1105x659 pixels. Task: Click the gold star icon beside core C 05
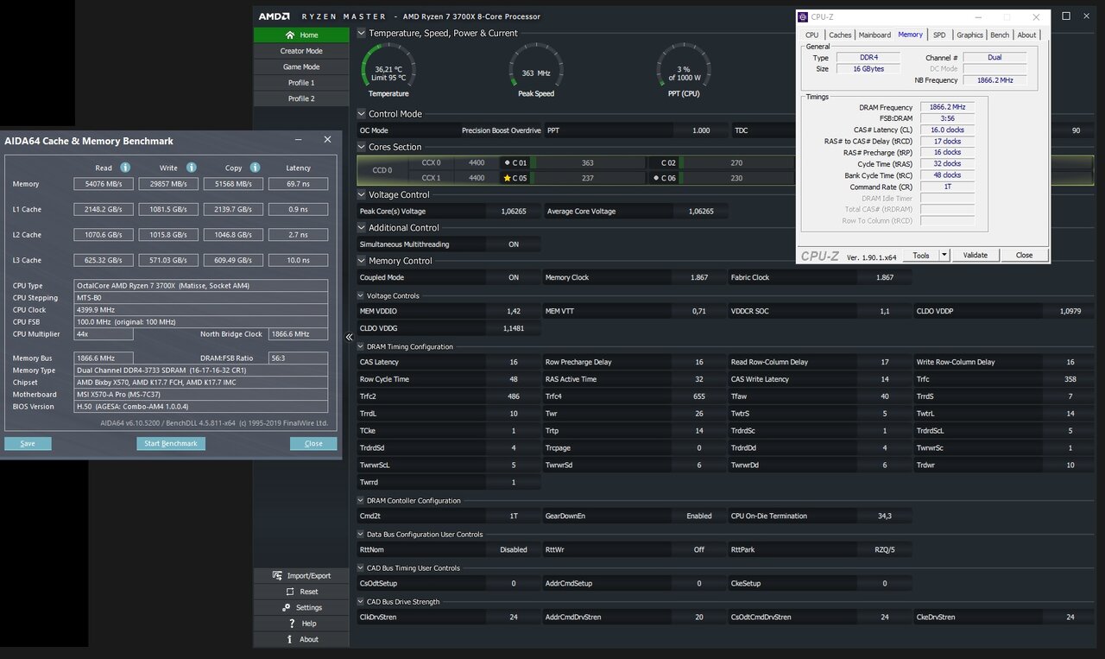(x=507, y=178)
